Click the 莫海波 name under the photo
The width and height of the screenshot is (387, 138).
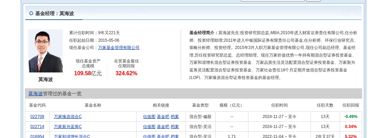45,79
